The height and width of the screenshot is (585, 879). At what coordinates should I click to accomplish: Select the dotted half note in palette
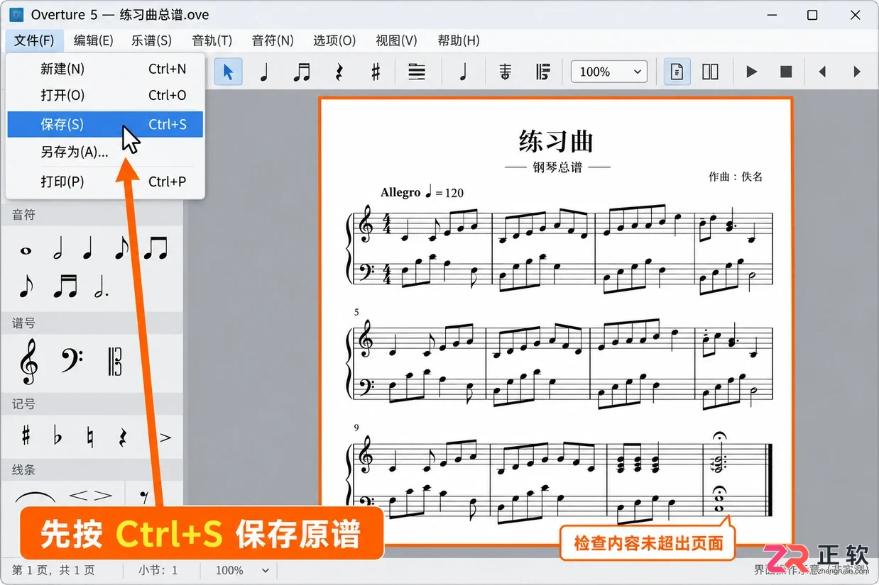tap(102, 286)
